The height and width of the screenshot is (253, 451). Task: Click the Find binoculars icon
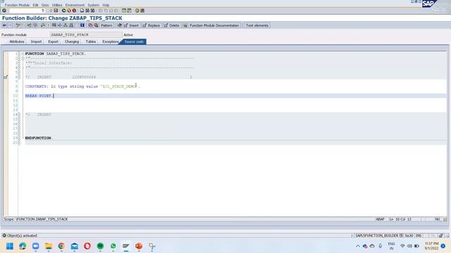[87, 11]
